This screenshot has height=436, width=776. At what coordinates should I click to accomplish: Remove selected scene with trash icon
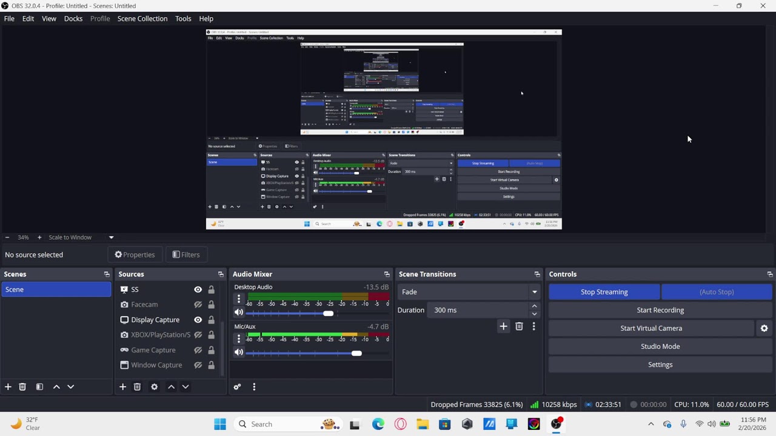click(x=22, y=387)
